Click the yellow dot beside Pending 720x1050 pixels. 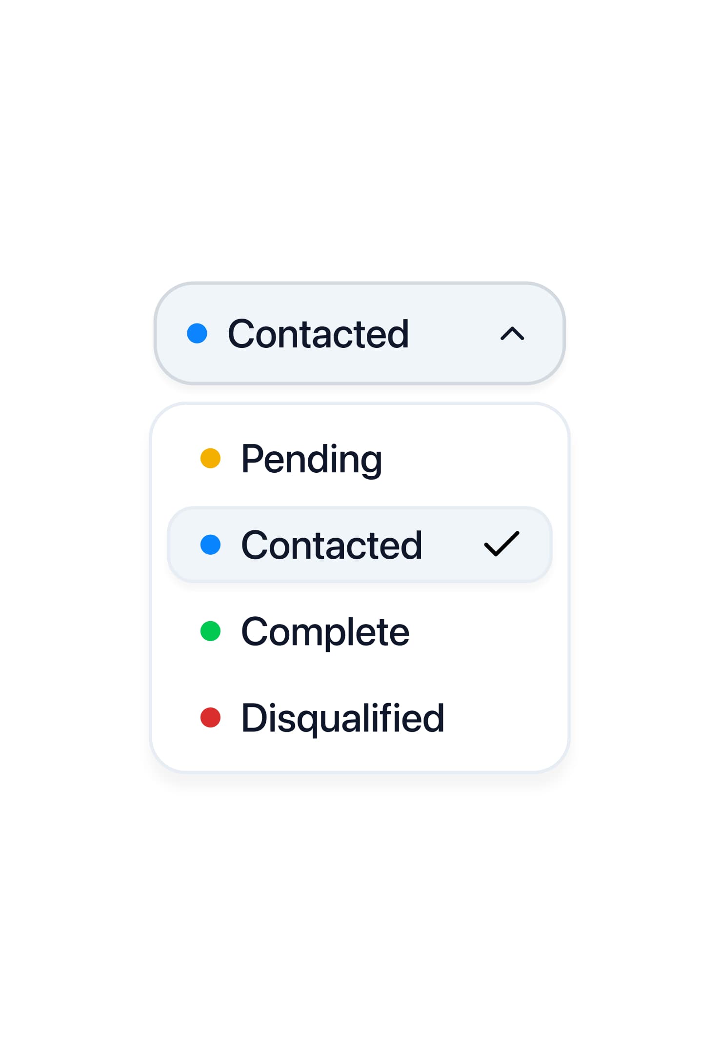tap(211, 458)
